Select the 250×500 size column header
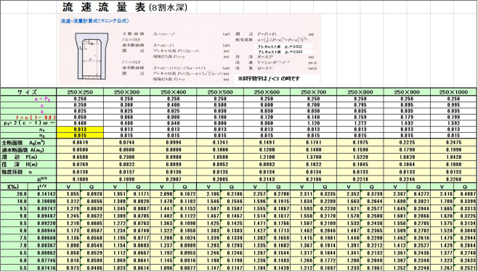Screen dimensions: 478x272 point(220,92)
